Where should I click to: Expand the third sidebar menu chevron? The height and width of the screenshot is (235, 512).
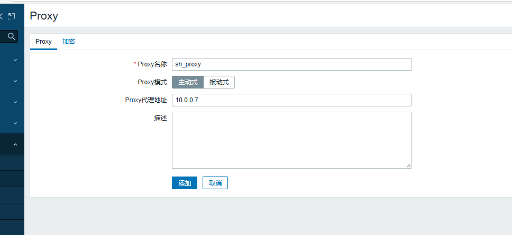[15, 102]
